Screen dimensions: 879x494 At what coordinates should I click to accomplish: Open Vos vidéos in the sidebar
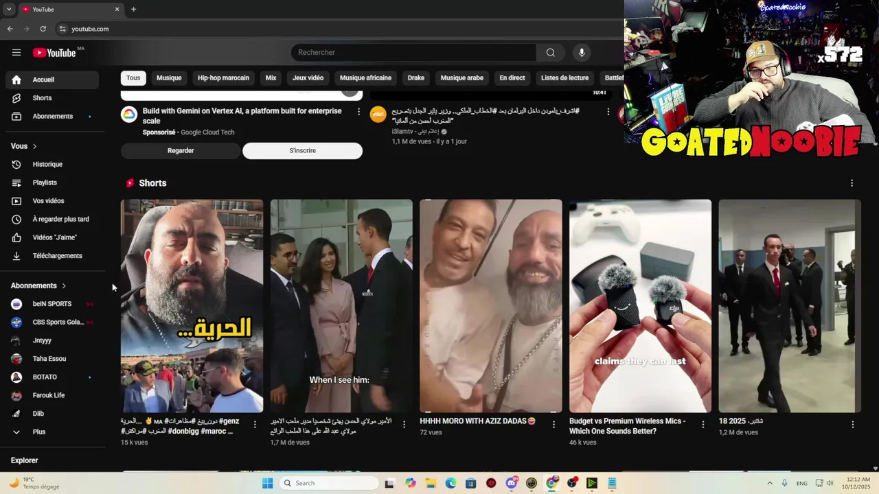52,201
